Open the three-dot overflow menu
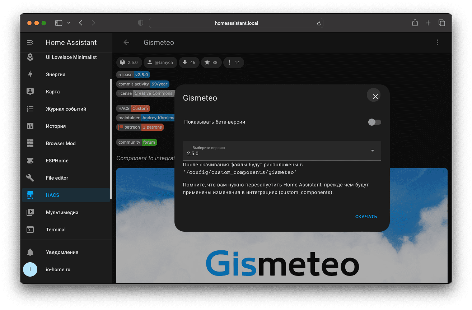The width and height of the screenshot is (472, 310). tap(437, 42)
